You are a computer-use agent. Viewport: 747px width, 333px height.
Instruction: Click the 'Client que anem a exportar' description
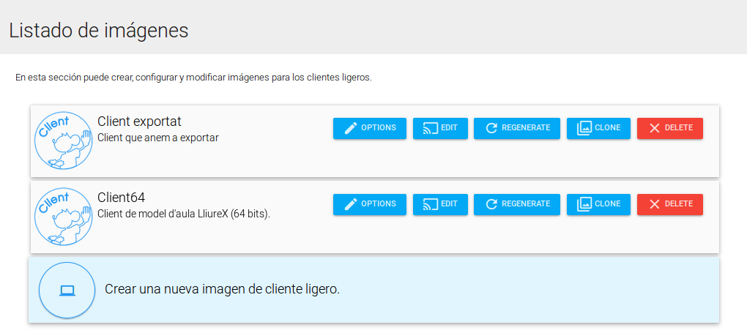[x=157, y=137]
